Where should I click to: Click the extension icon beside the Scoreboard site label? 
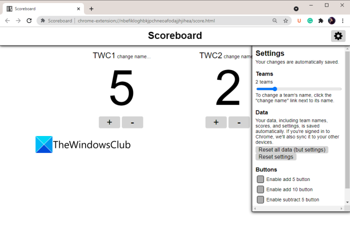(42, 21)
